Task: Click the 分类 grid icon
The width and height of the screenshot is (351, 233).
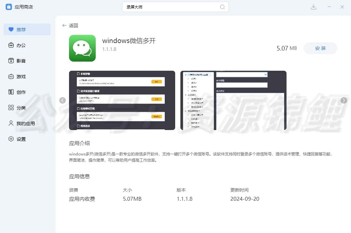Action: coord(11,108)
